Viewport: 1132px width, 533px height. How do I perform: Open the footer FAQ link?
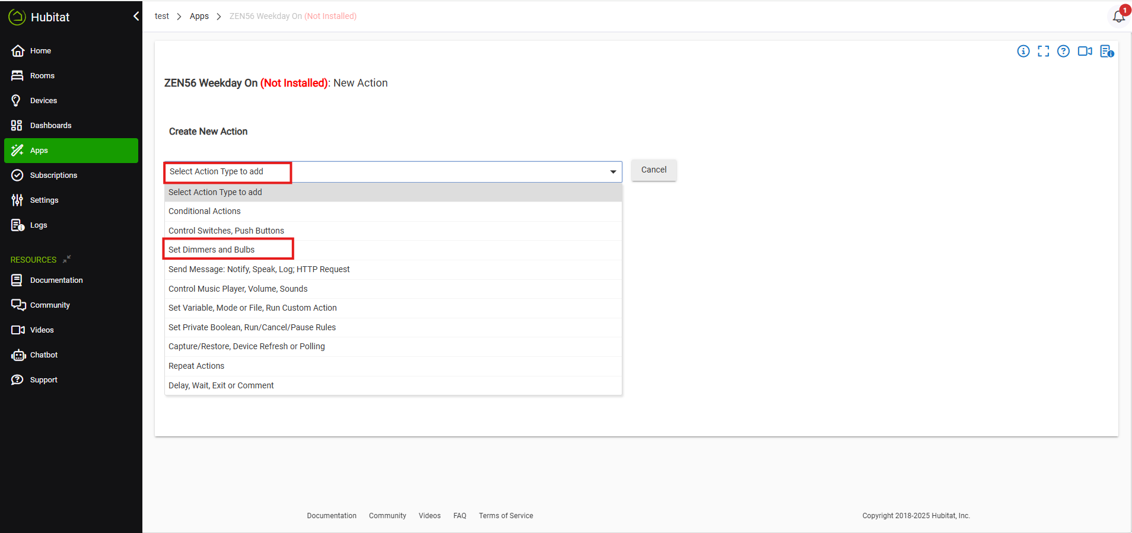pyautogui.click(x=460, y=516)
